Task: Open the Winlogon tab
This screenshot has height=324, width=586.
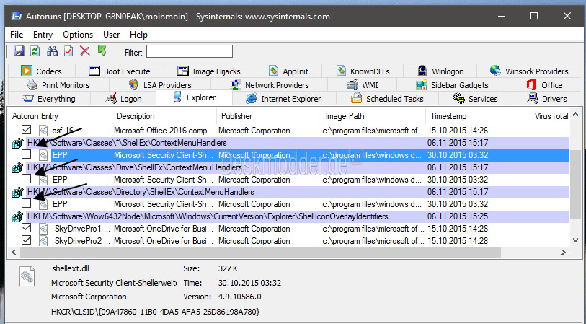Action: click(x=440, y=71)
